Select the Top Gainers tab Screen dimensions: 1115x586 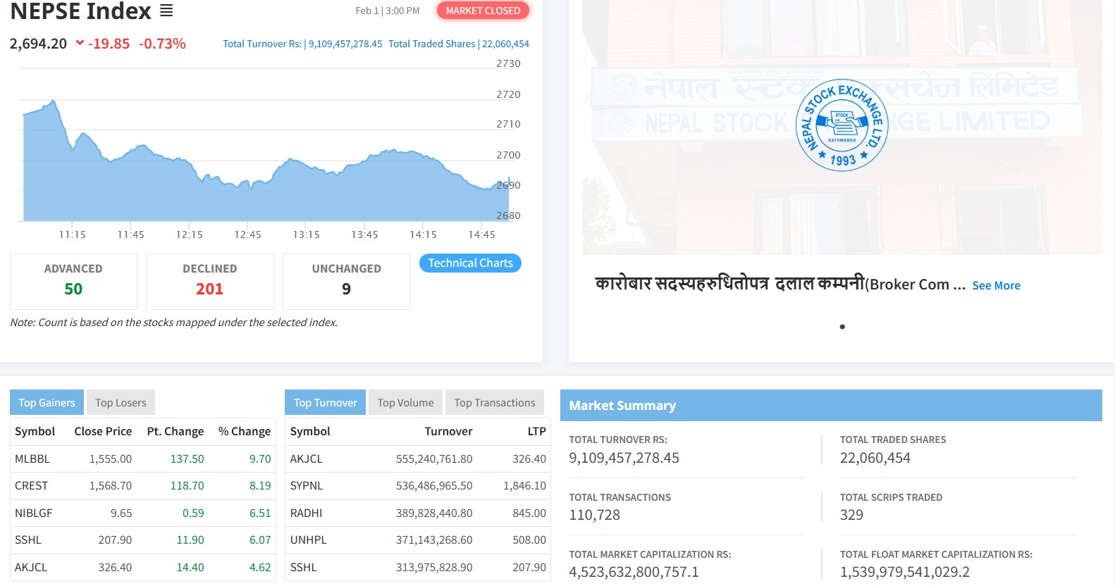pos(47,402)
